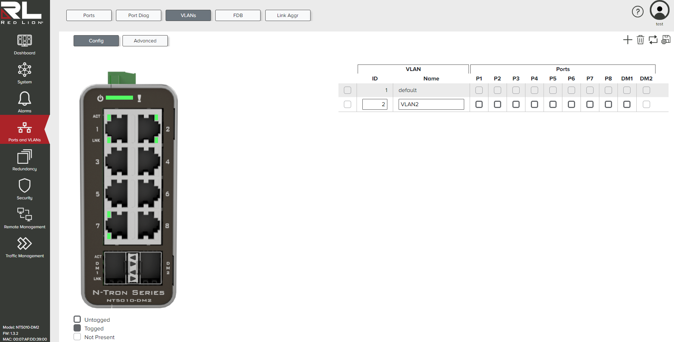Click the Tagged legend swatch
The height and width of the screenshot is (342, 674).
click(x=77, y=328)
